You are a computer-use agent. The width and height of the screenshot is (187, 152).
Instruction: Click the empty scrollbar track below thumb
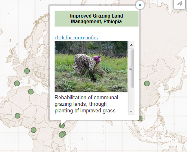point(131,98)
